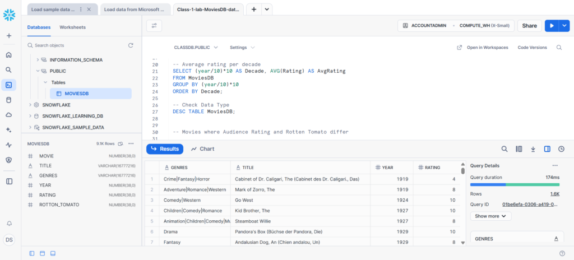The width and height of the screenshot is (574, 260).
Task: Go to Home icon in sidebar
Action: (x=9, y=55)
